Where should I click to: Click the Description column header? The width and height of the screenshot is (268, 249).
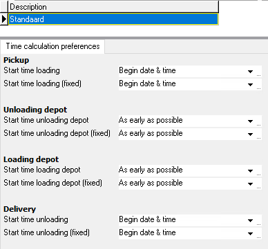[113, 7]
